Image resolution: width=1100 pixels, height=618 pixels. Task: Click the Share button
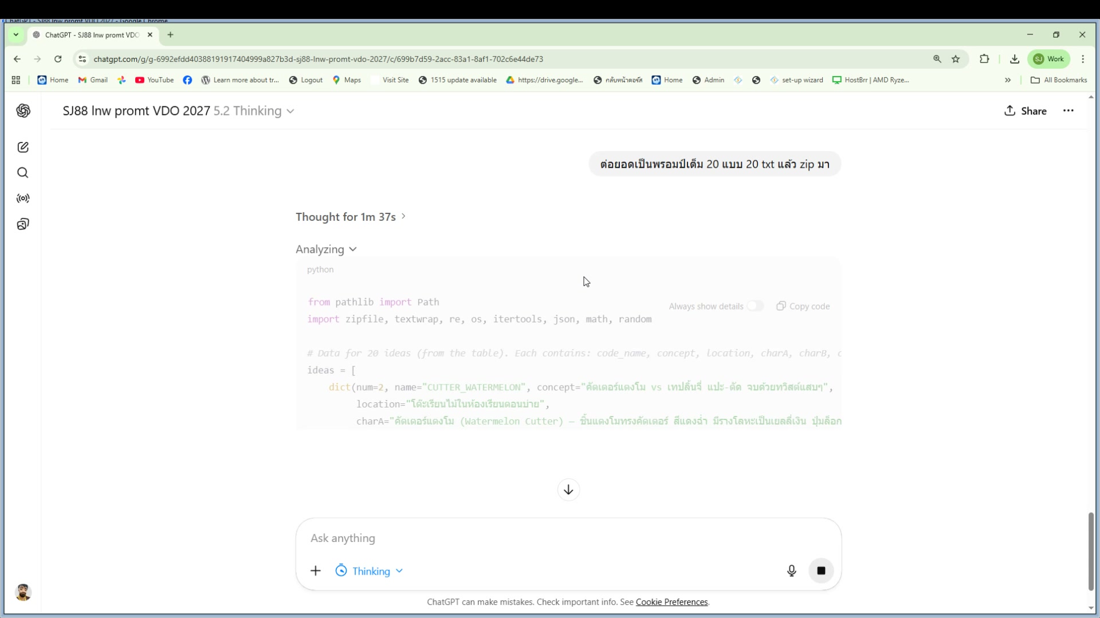point(1026,111)
